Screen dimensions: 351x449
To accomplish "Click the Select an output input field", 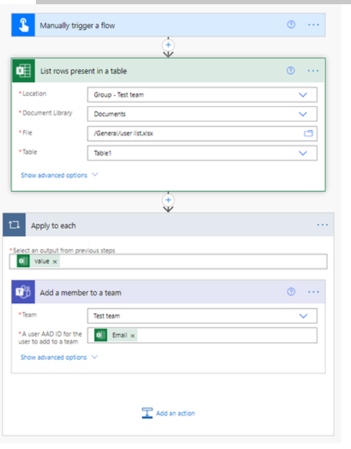I will click(x=168, y=261).
